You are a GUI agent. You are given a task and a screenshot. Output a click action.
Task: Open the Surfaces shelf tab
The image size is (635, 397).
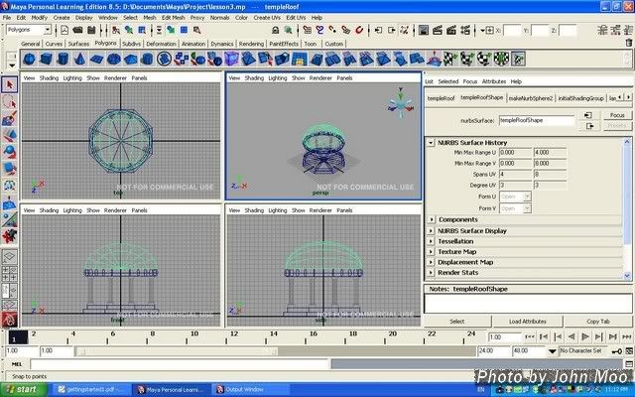[78, 44]
